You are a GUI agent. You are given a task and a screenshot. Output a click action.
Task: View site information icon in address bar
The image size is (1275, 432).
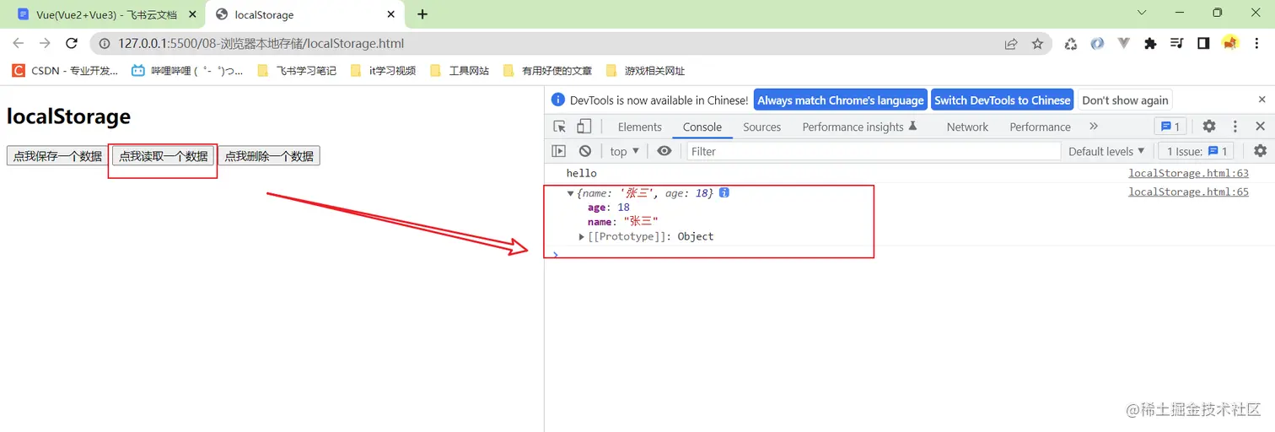click(105, 44)
